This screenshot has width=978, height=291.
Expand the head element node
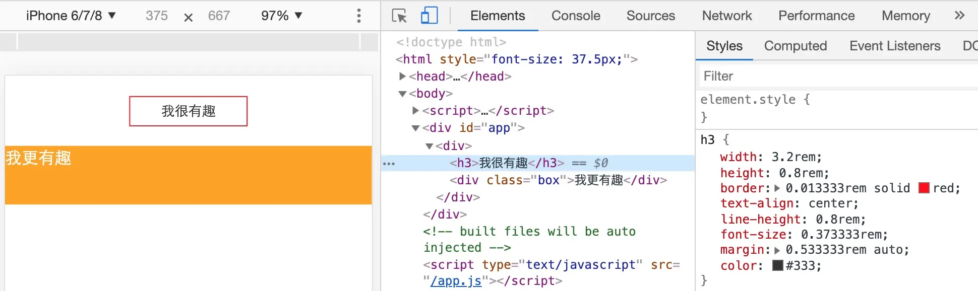click(x=402, y=76)
